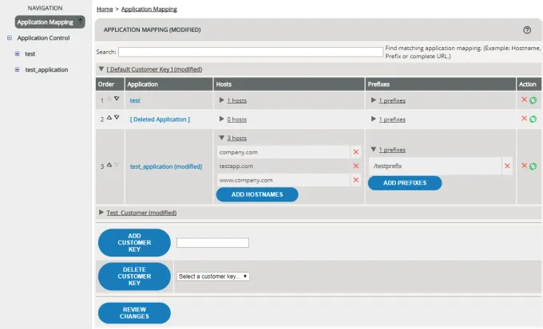Click the Application column header

pyautogui.click(x=168, y=84)
